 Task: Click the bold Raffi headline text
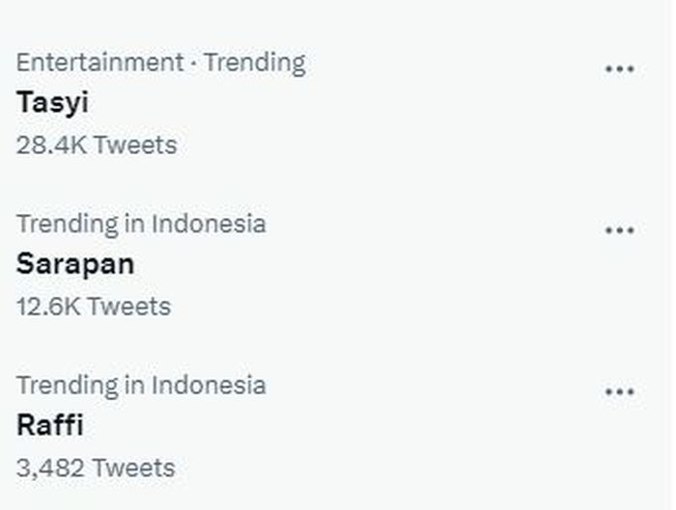[49, 425]
